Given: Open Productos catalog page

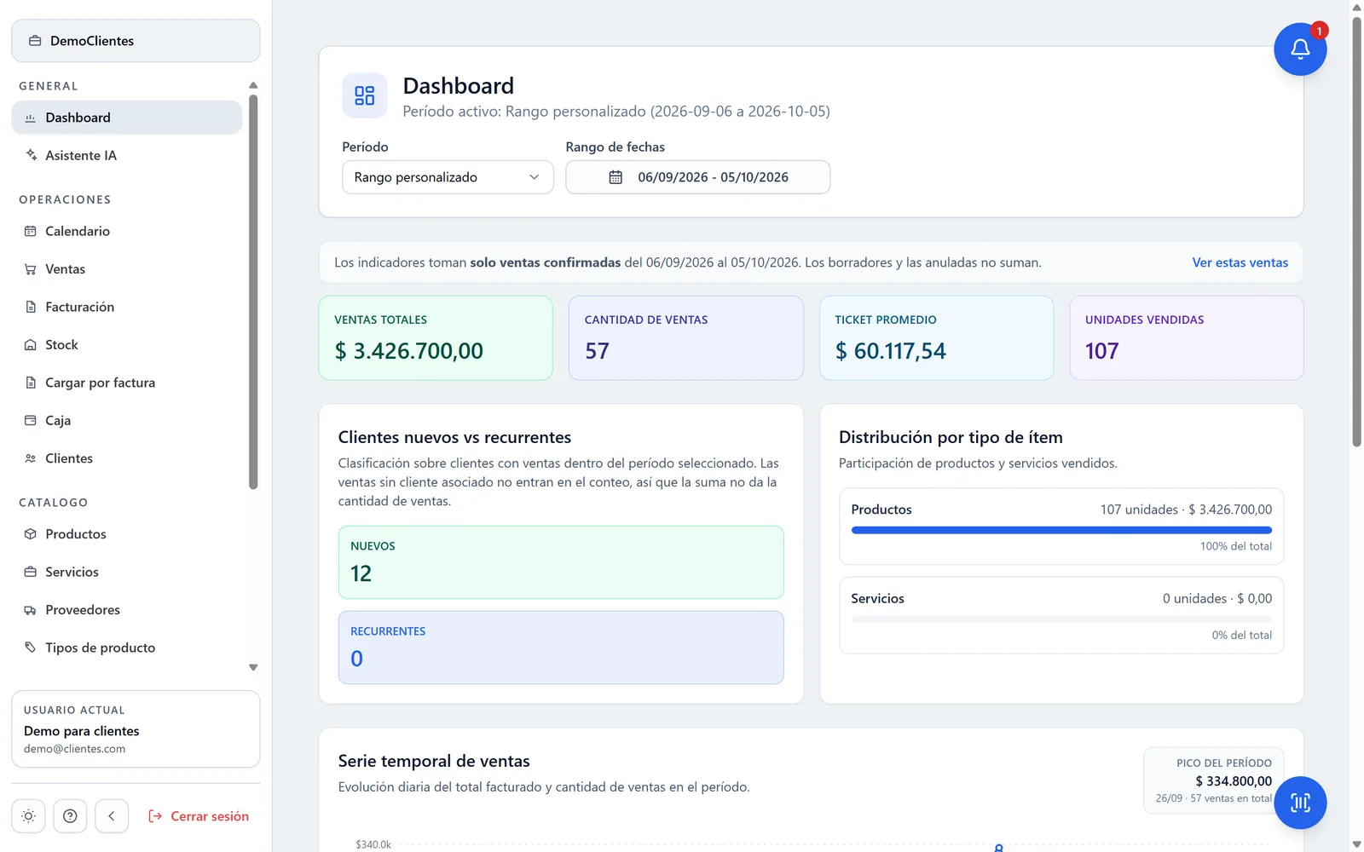Looking at the screenshot, I should (127, 534).
